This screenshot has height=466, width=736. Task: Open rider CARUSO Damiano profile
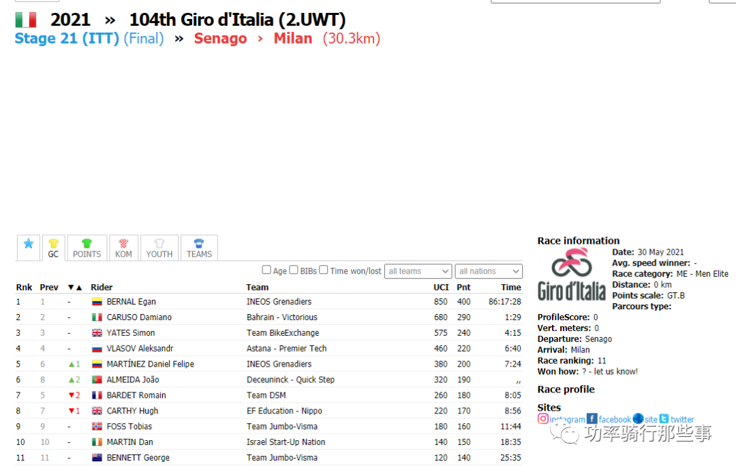[139, 317]
